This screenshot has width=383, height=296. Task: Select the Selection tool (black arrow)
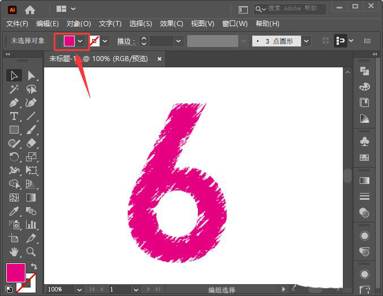click(14, 76)
